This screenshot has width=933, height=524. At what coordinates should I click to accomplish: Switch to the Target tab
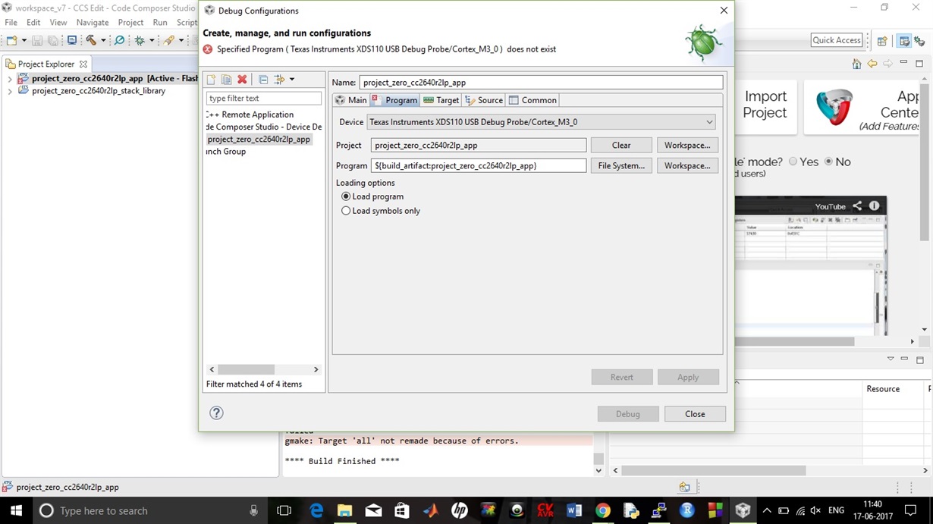point(441,100)
